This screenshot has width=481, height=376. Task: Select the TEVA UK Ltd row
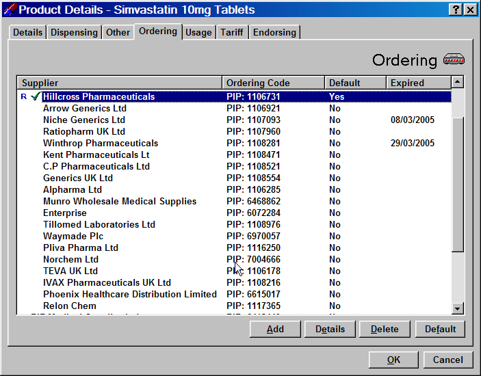(x=70, y=271)
